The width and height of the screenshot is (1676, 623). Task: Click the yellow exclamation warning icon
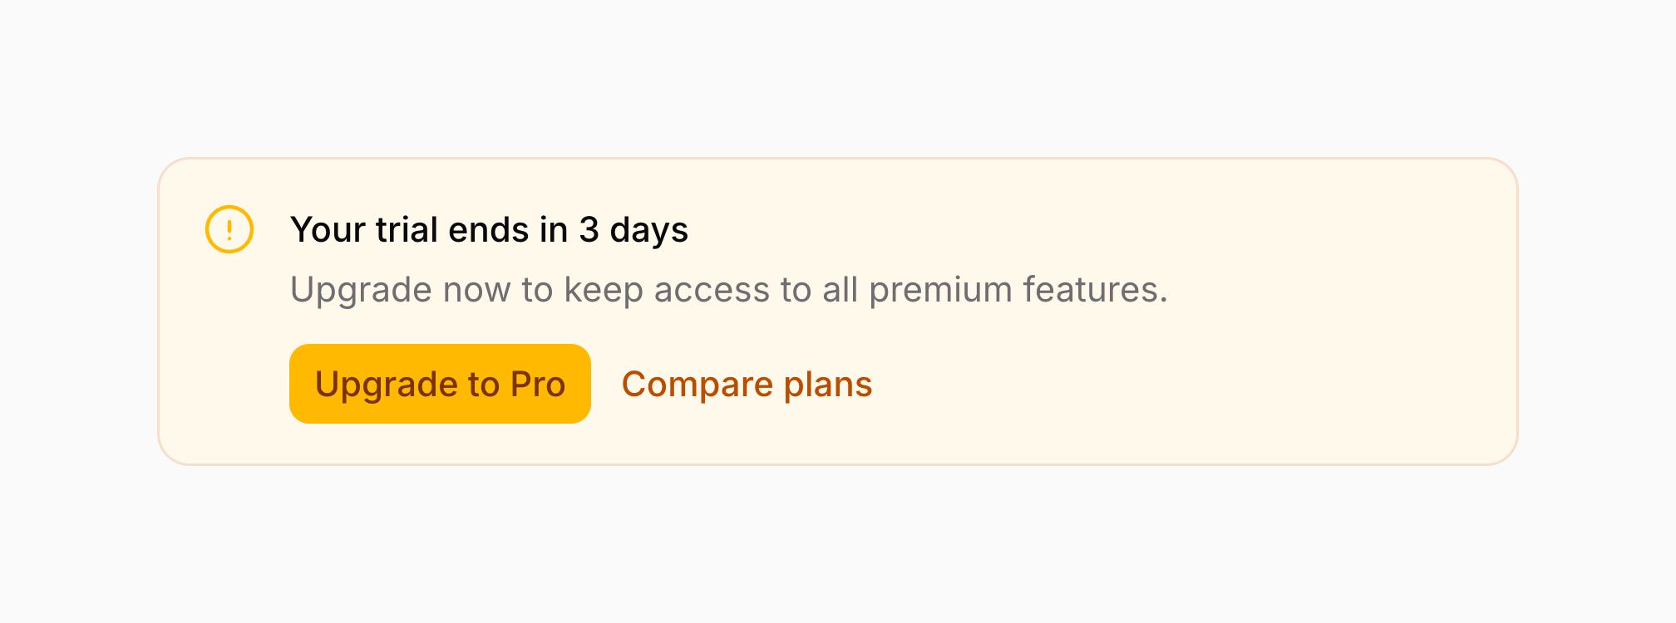229,229
